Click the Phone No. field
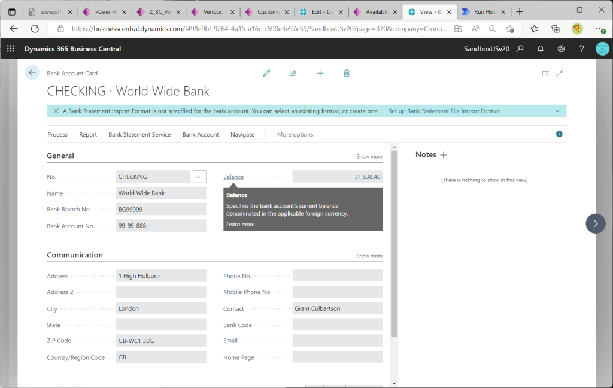The image size is (613, 388). pos(338,276)
